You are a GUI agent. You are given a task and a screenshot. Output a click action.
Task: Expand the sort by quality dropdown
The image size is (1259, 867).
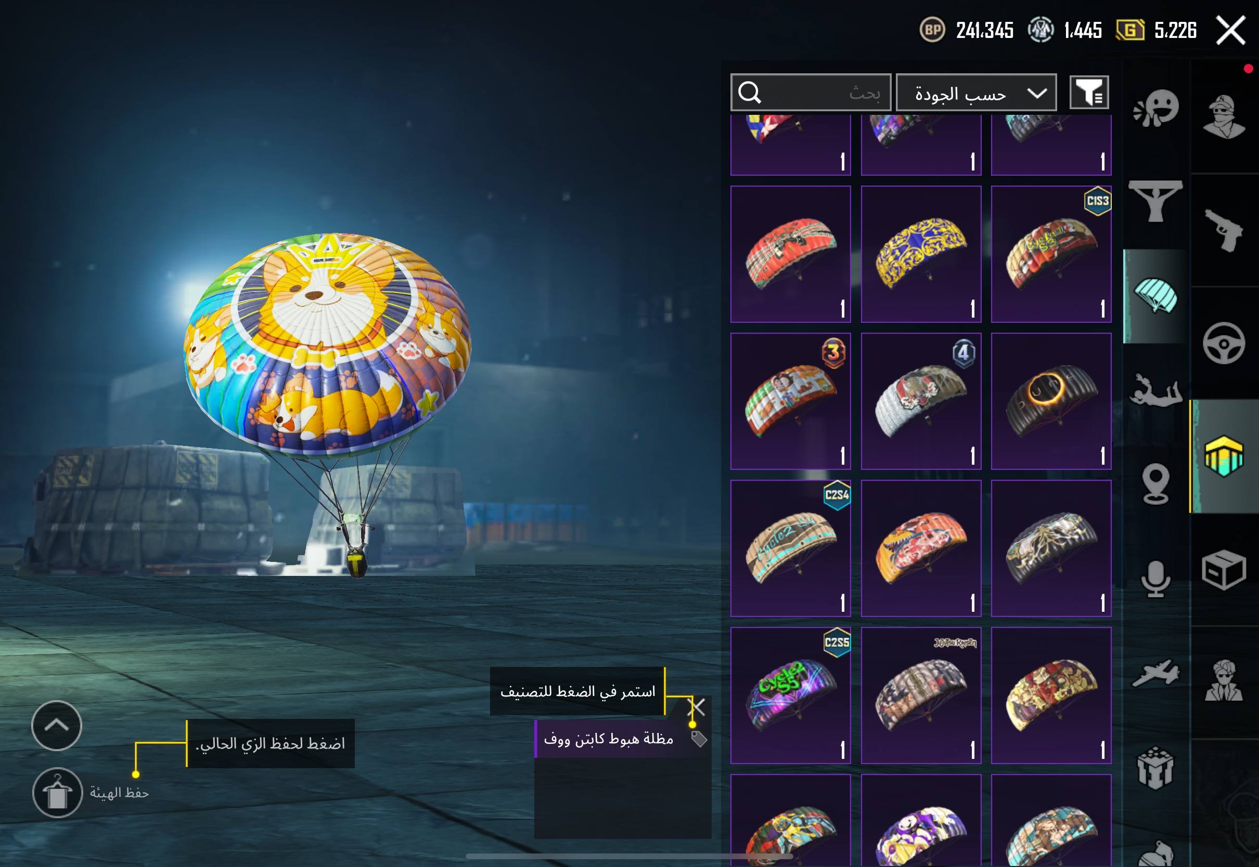click(976, 93)
